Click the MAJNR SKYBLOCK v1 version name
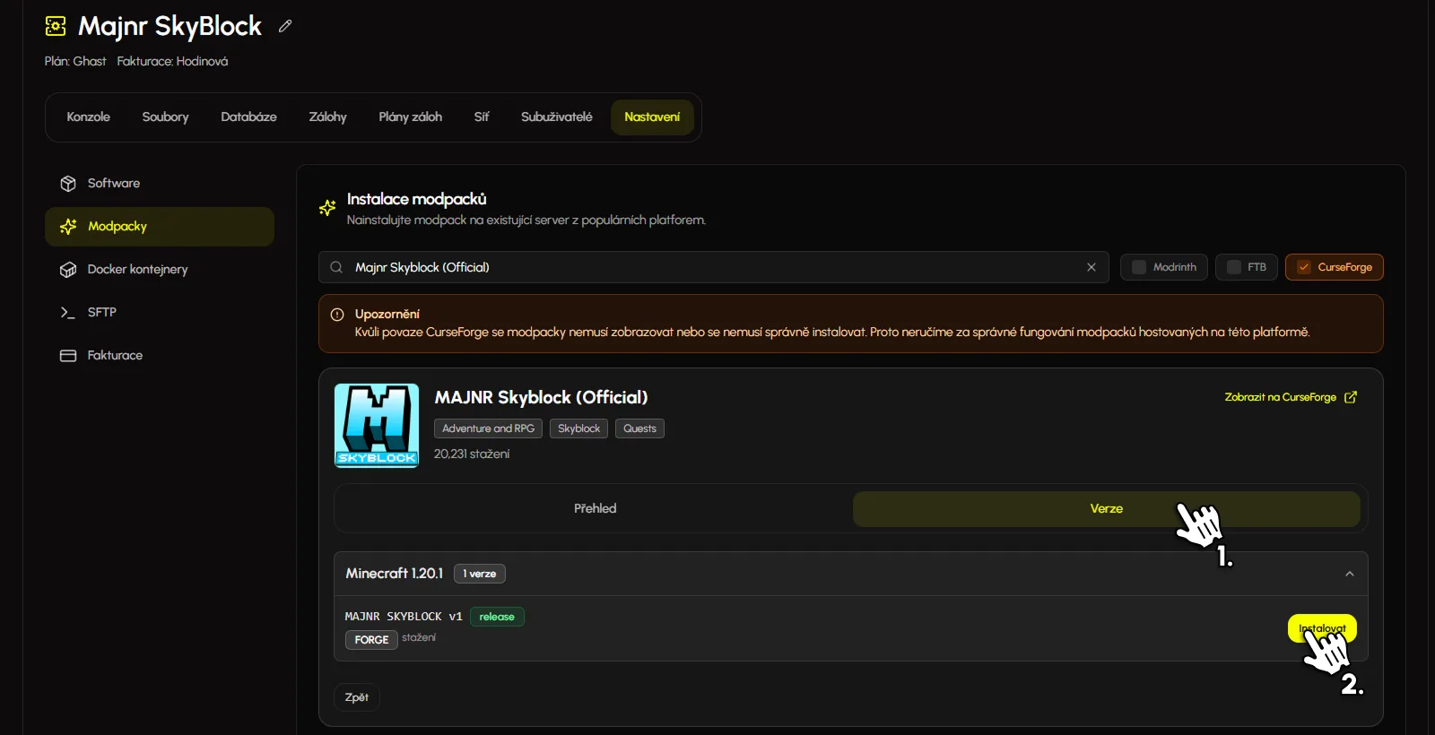 [x=404, y=617]
